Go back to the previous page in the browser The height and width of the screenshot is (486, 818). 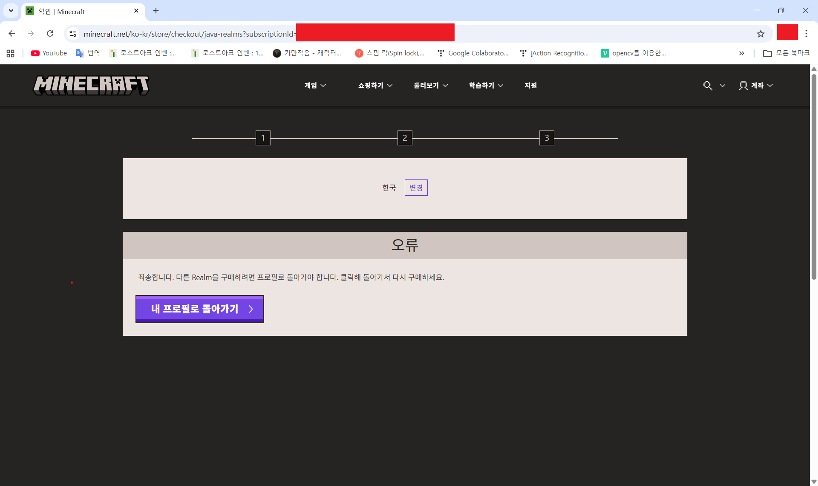tap(12, 34)
